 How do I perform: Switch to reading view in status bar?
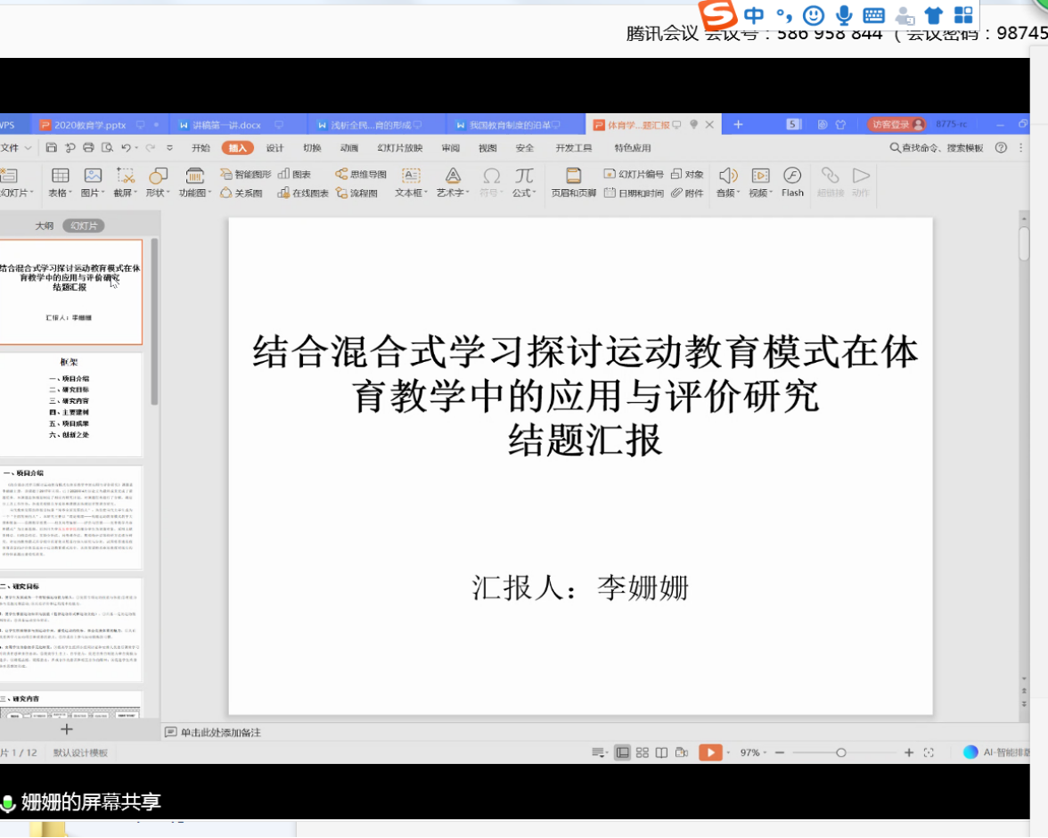[x=661, y=752]
